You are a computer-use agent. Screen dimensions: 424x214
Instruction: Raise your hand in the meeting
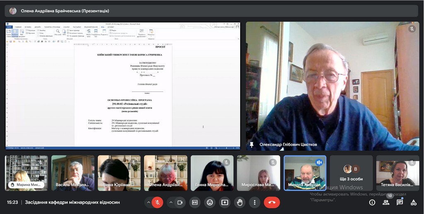240,202
